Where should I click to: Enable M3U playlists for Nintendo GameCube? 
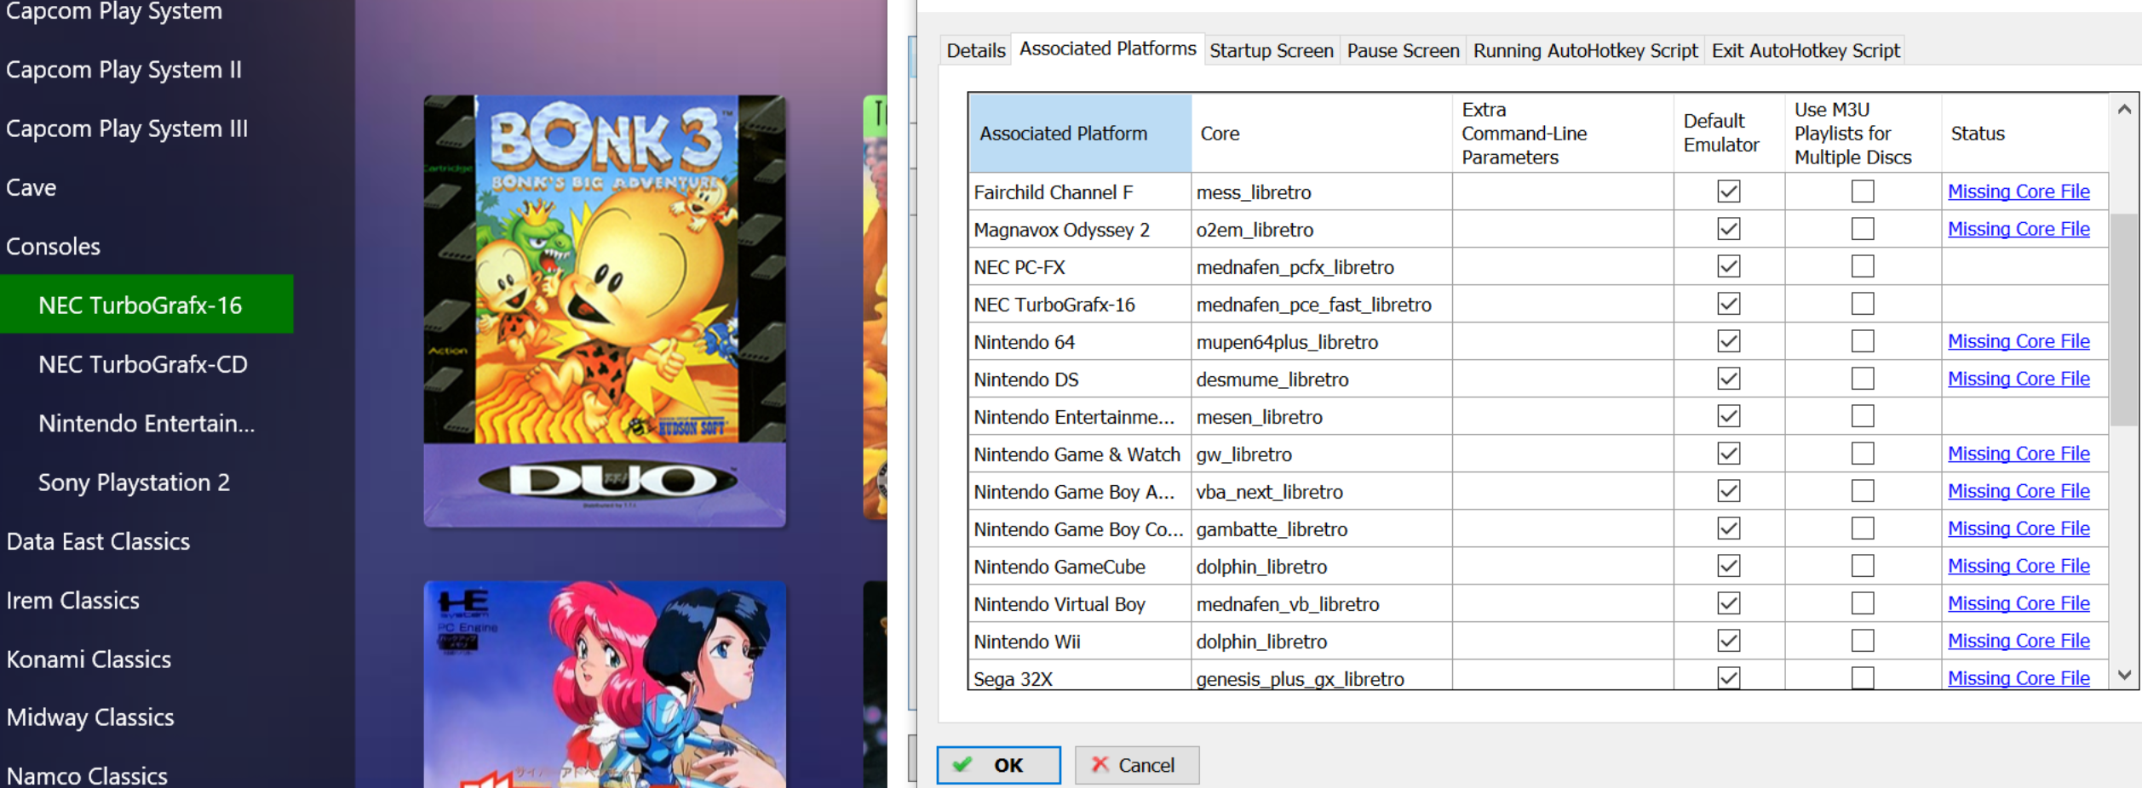[x=1863, y=566]
